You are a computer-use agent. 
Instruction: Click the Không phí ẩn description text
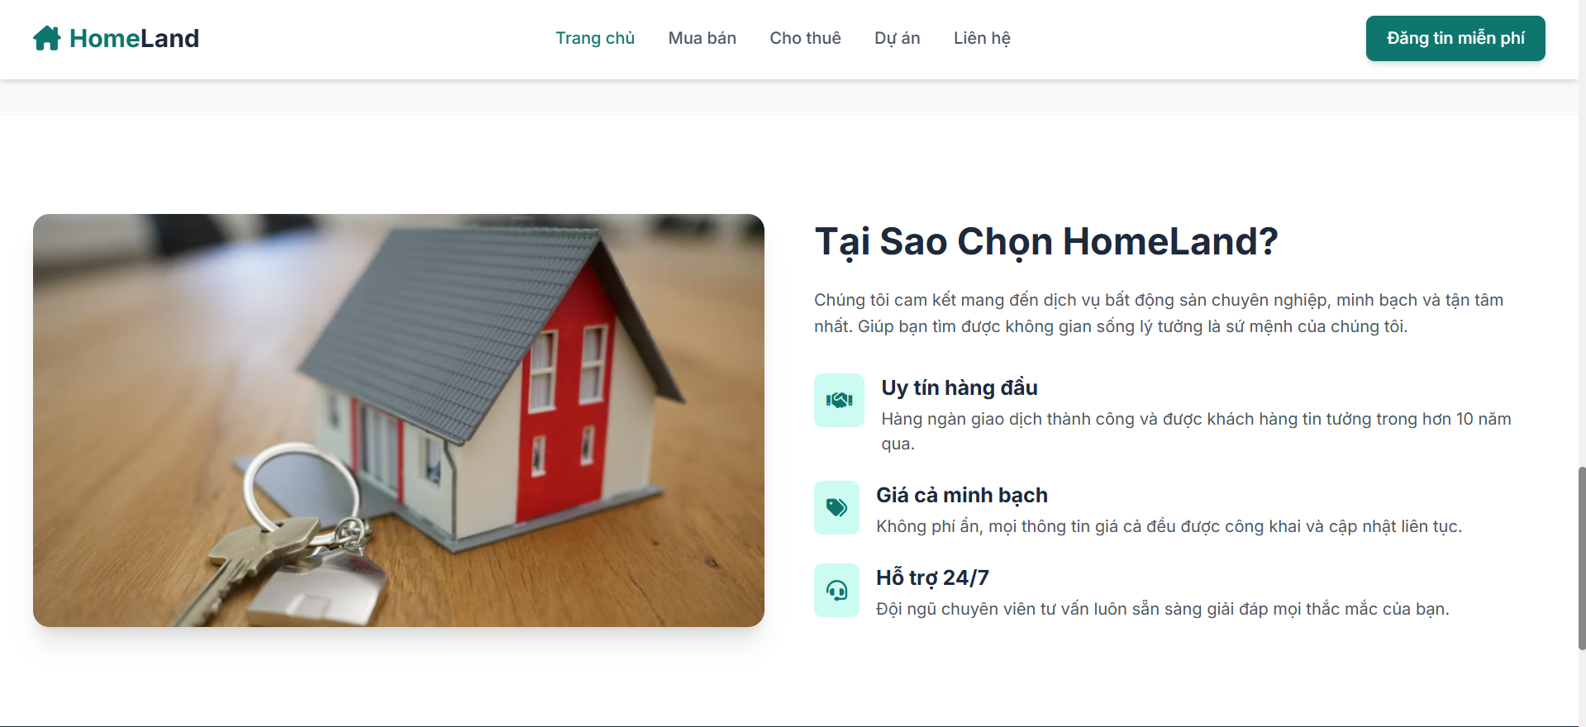(x=1169, y=526)
